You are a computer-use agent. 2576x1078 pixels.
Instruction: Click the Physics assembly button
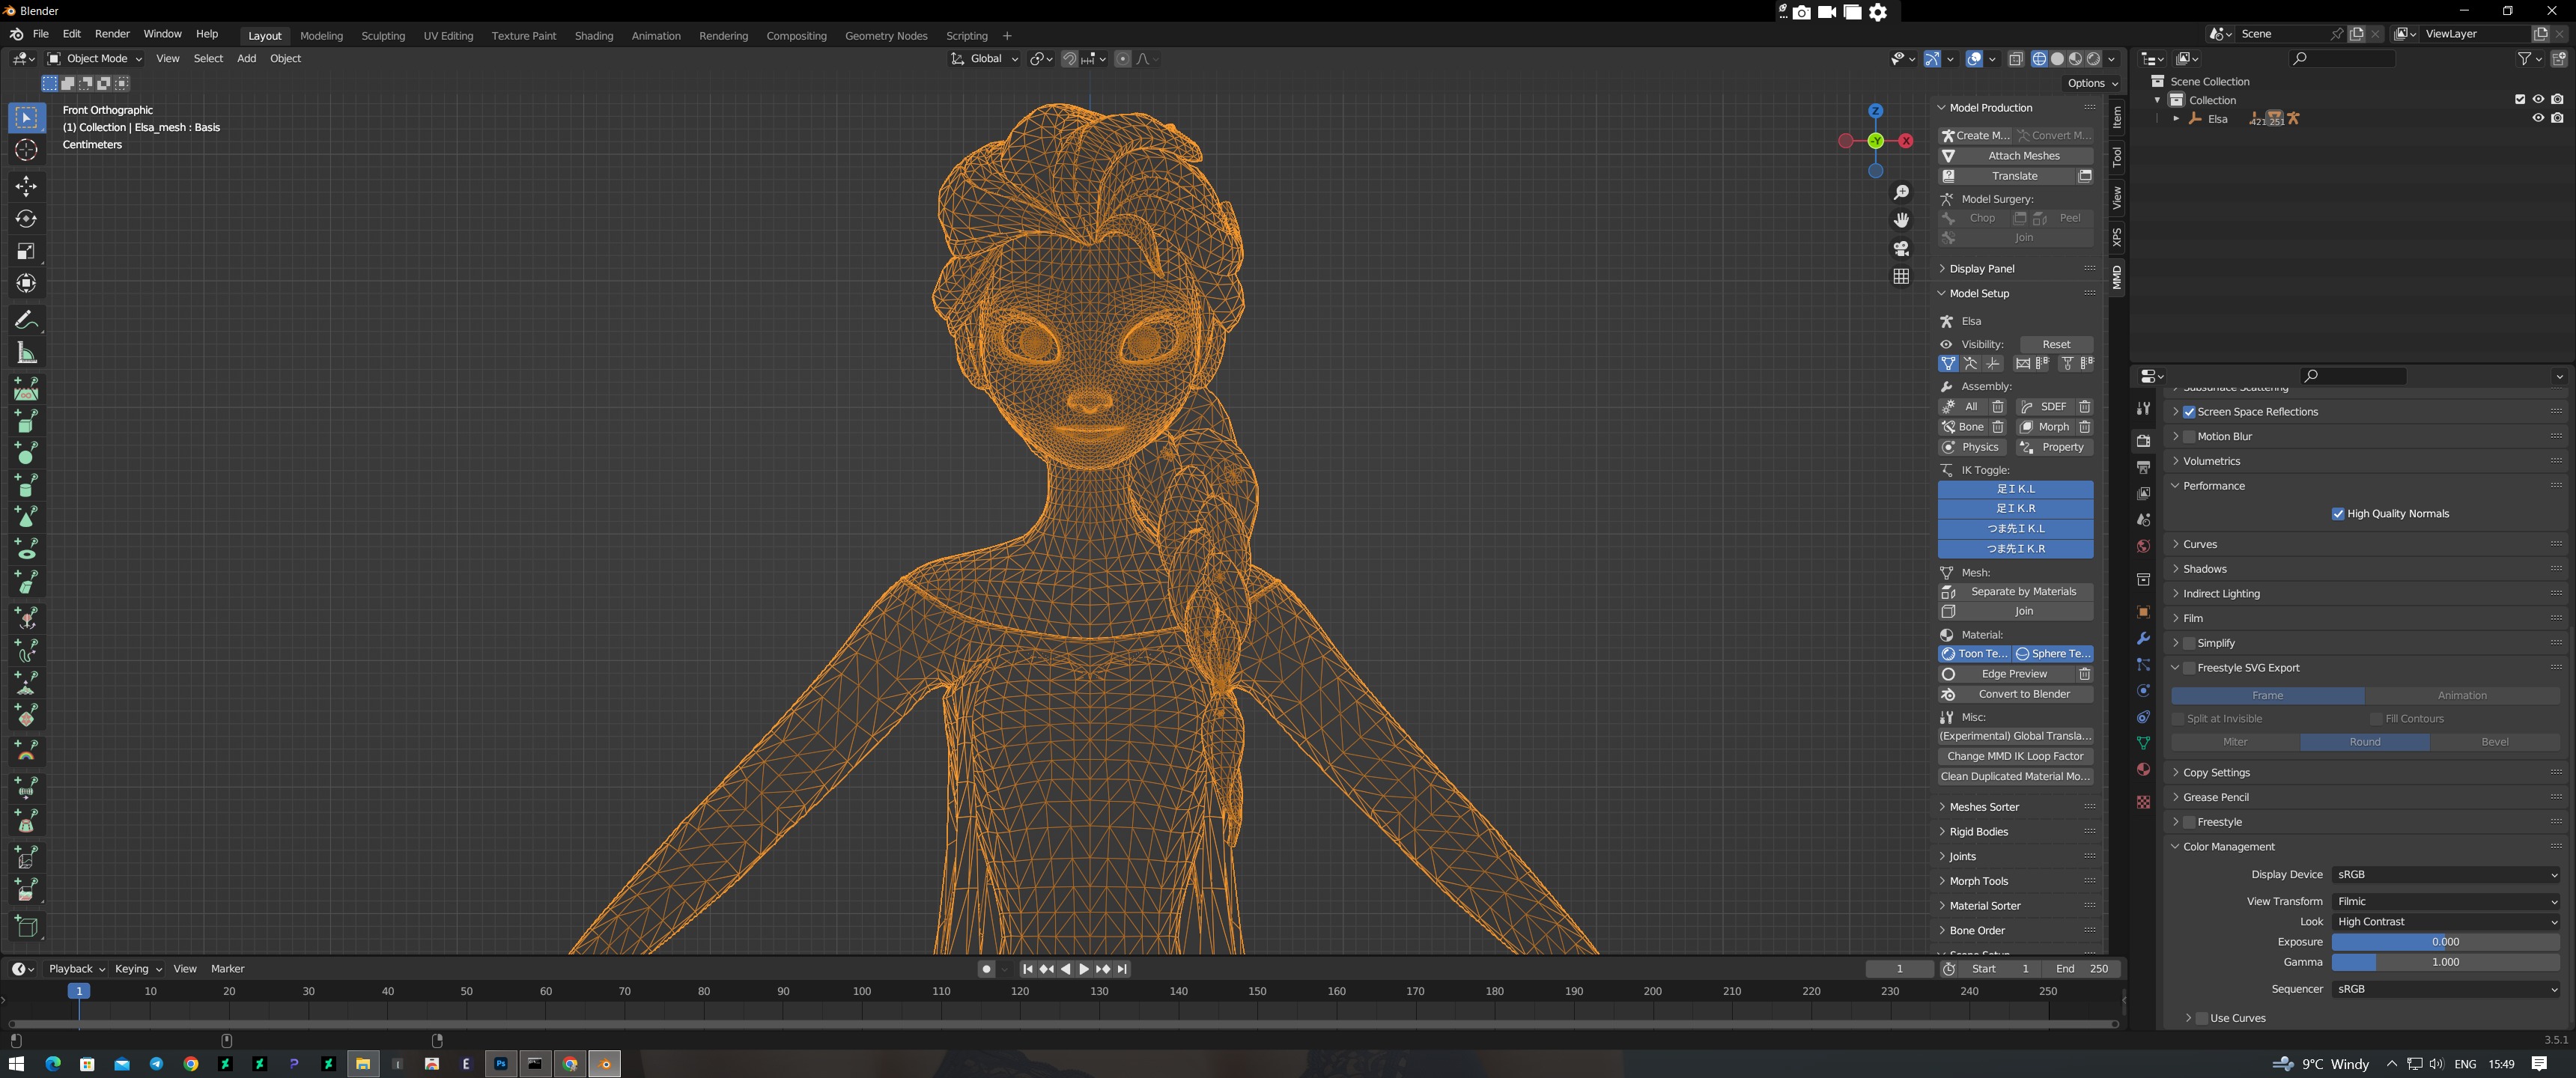coord(1972,447)
